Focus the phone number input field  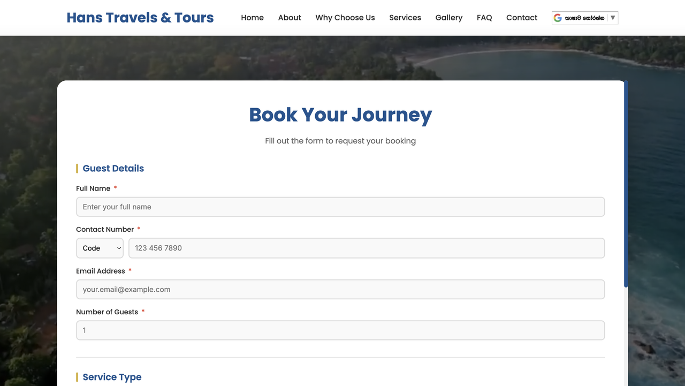pos(367,248)
